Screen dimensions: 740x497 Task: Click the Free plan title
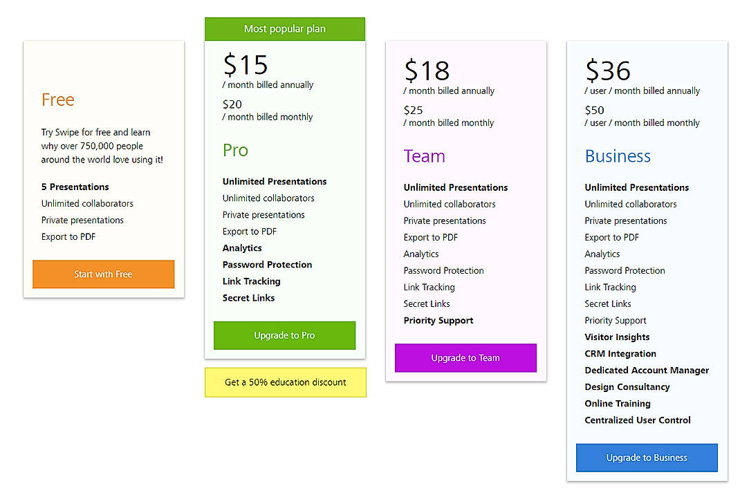[57, 100]
